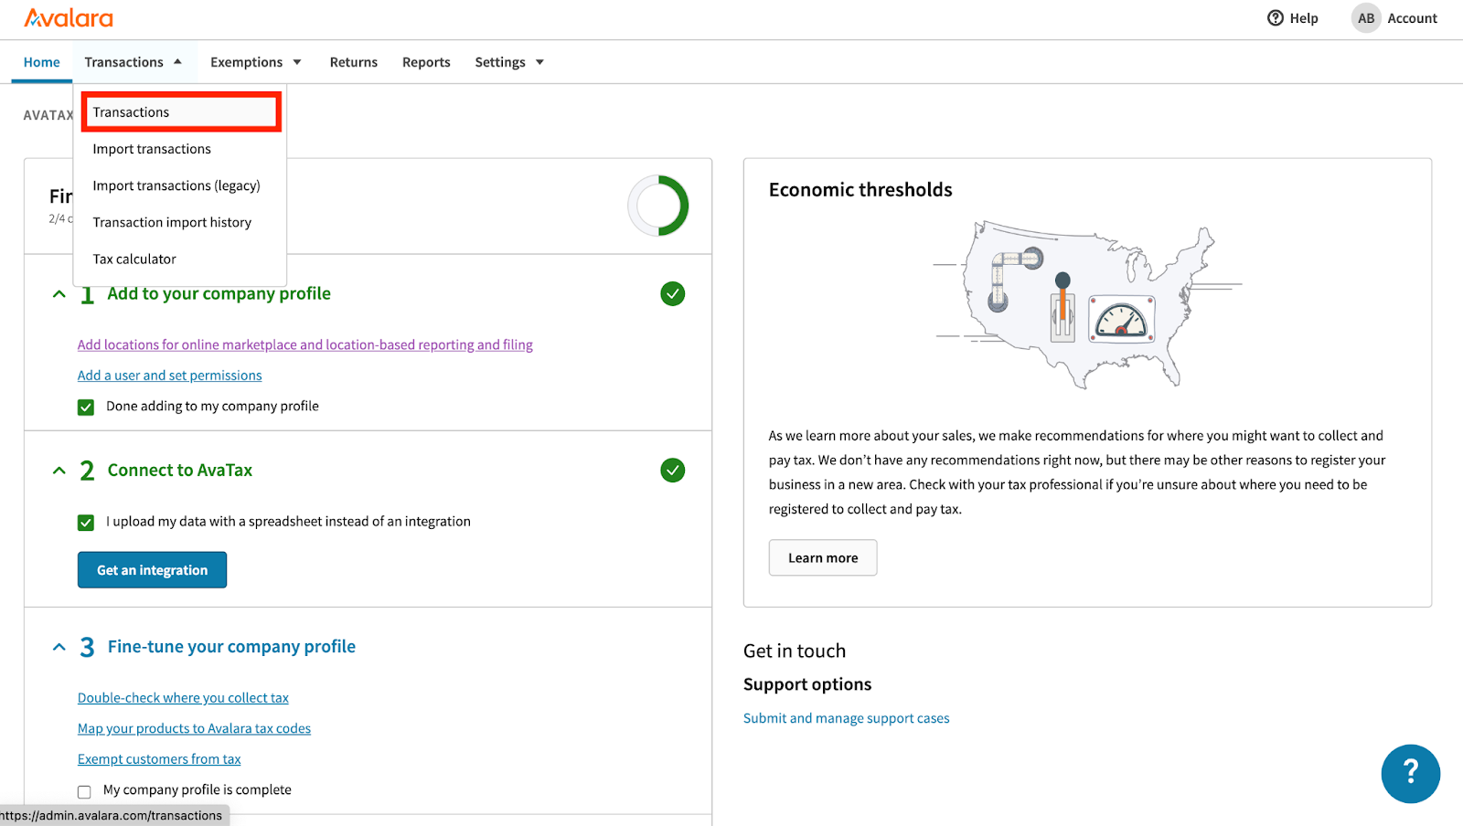Open the Reports tab
1463x826 pixels.
click(426, 62)
